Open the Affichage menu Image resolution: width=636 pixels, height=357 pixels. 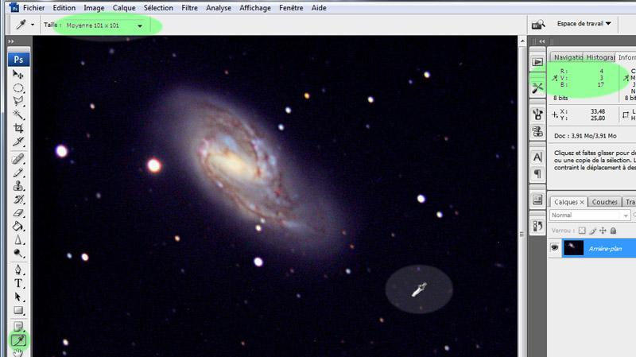[255, 8]
